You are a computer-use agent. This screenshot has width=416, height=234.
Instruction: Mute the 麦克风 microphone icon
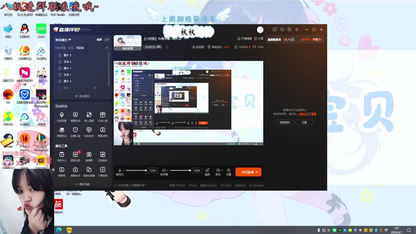pos(120,170)
